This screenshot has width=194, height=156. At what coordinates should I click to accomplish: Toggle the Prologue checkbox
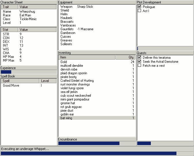pyautogui.click(x=140, y=7)
